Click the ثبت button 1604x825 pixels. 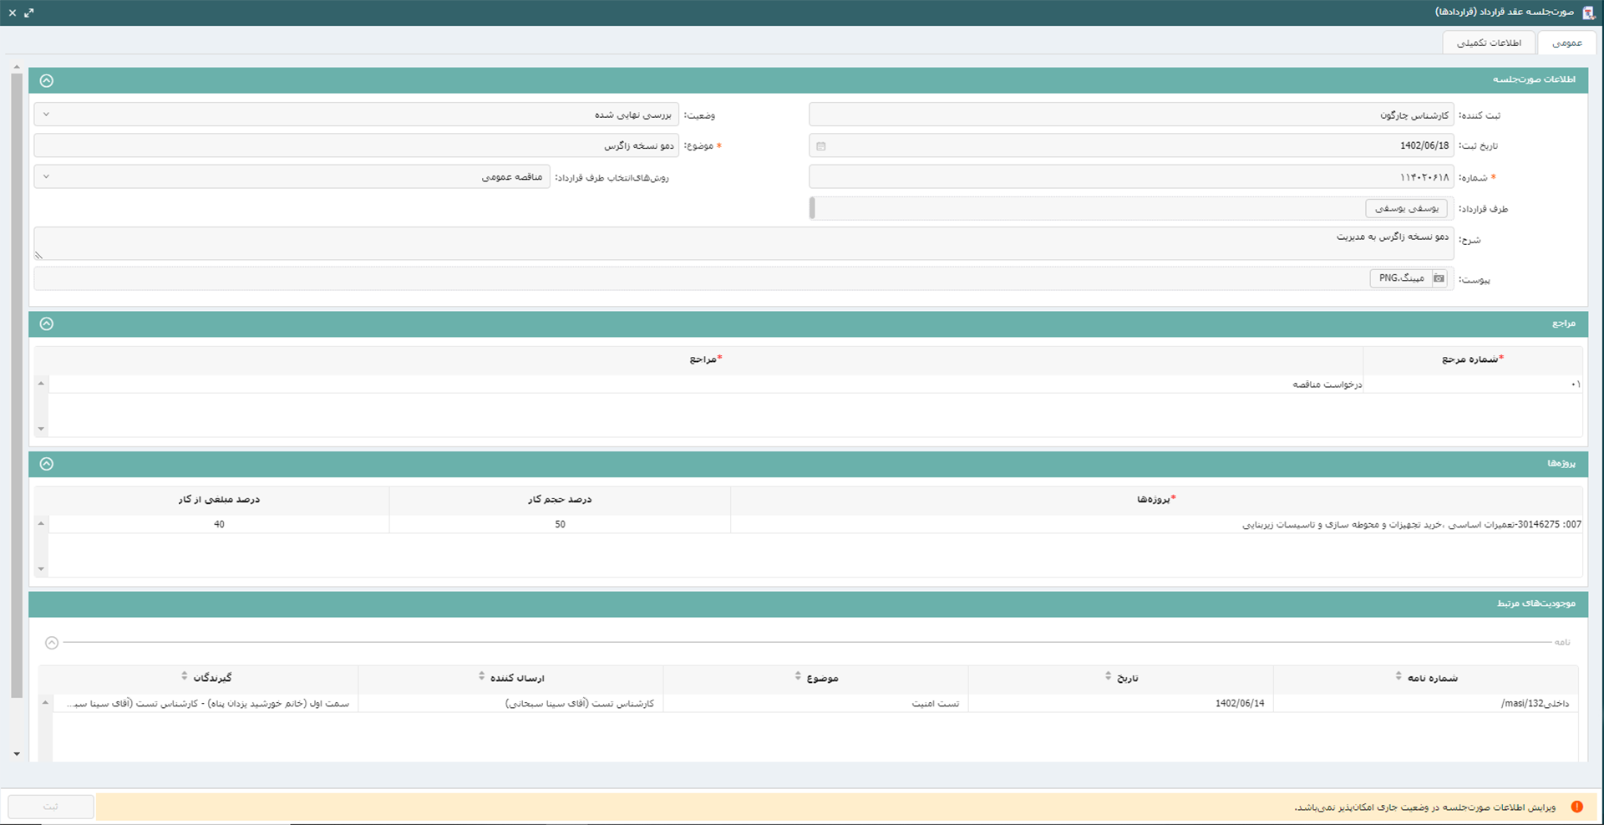[x=51, y=807]
